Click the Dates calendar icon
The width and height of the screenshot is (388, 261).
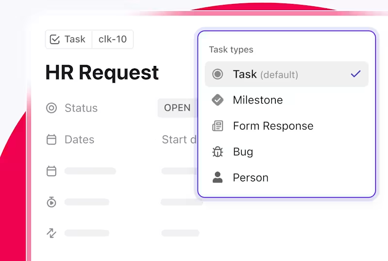point(51,140)
